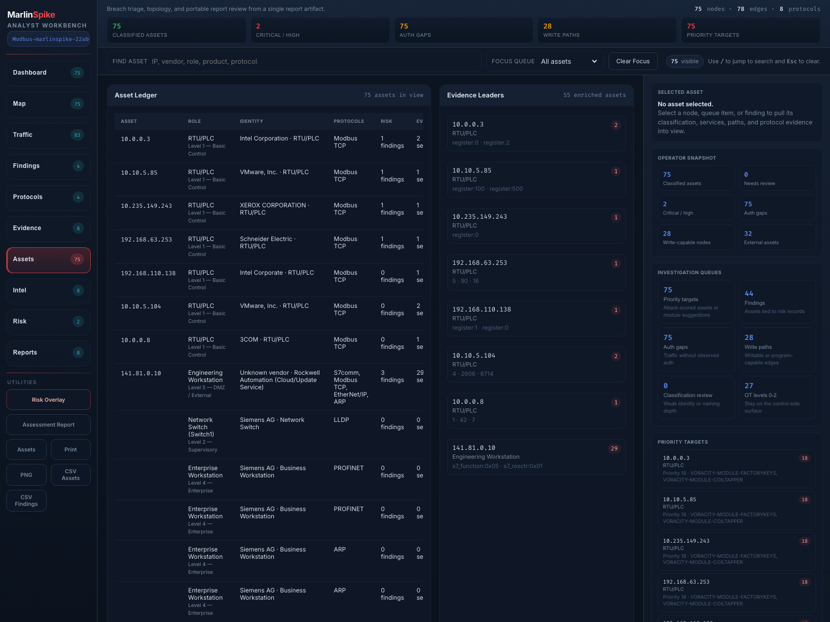Select asset row 192.168.63.253 in ledger
Image resolution: width=830 pixels, height=622 pixels.
pos(269,247)
